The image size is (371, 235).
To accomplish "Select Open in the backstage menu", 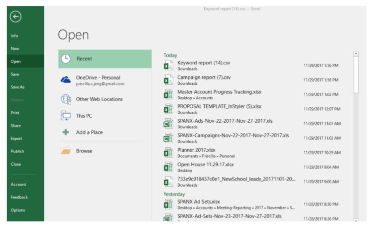I will [x=25, y=61].
